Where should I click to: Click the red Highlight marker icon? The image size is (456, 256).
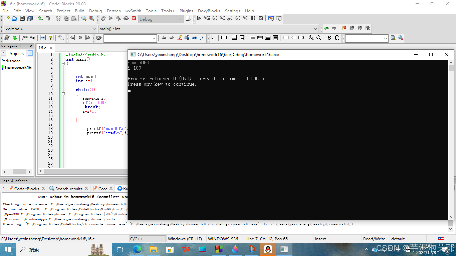179,38
